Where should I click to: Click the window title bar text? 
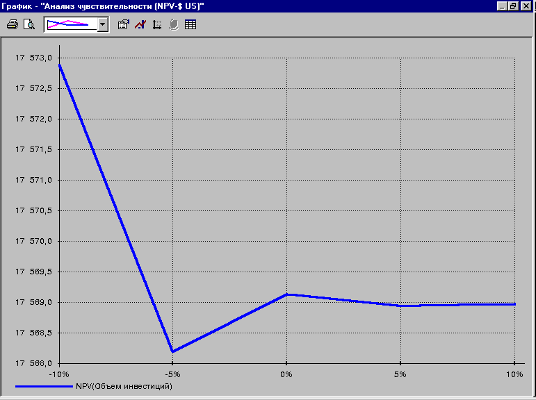103,6
